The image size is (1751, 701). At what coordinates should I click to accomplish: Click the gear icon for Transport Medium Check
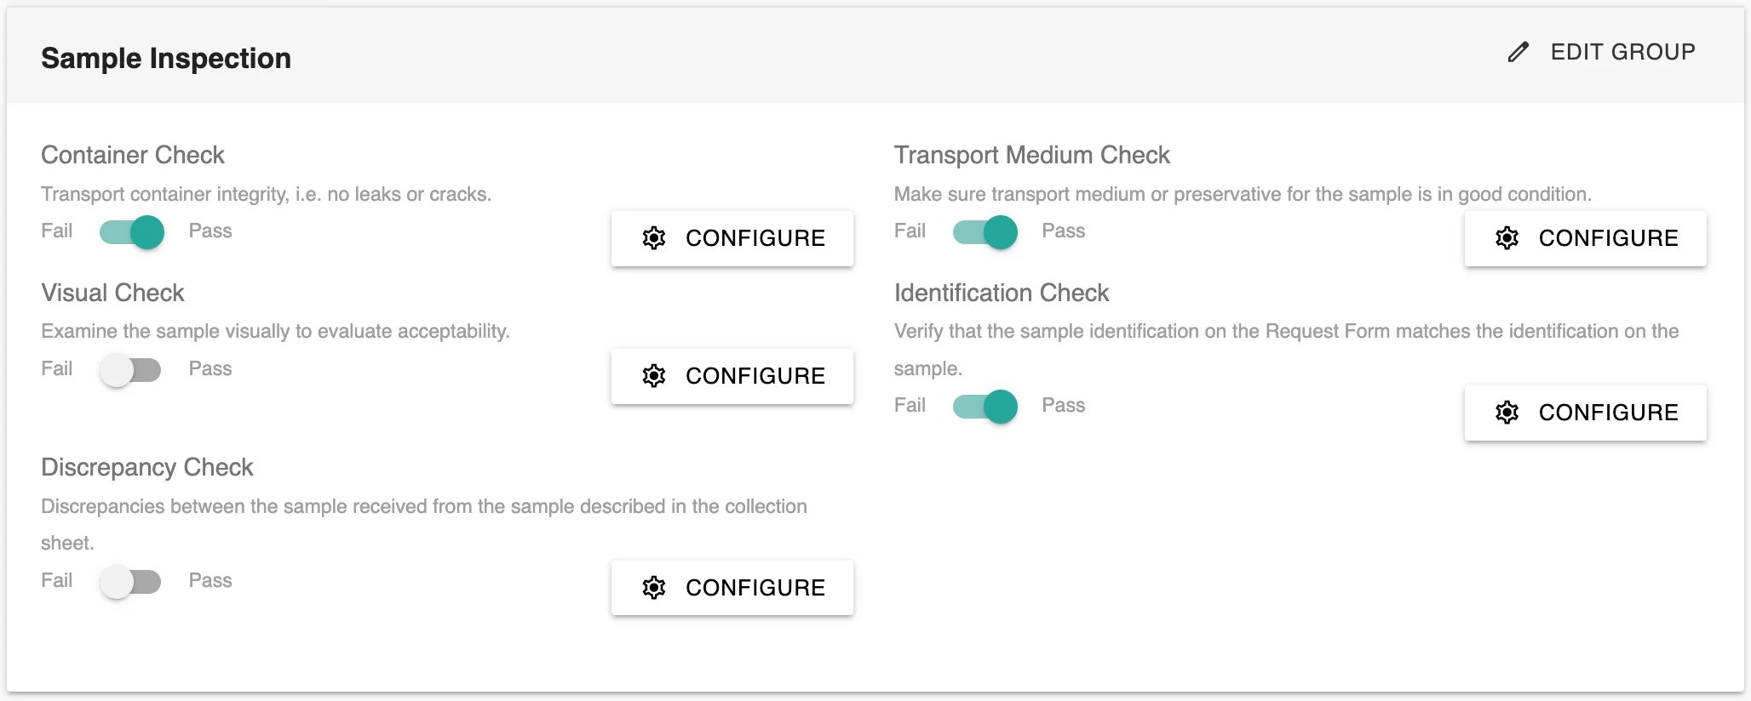(x=1507, y=238)
